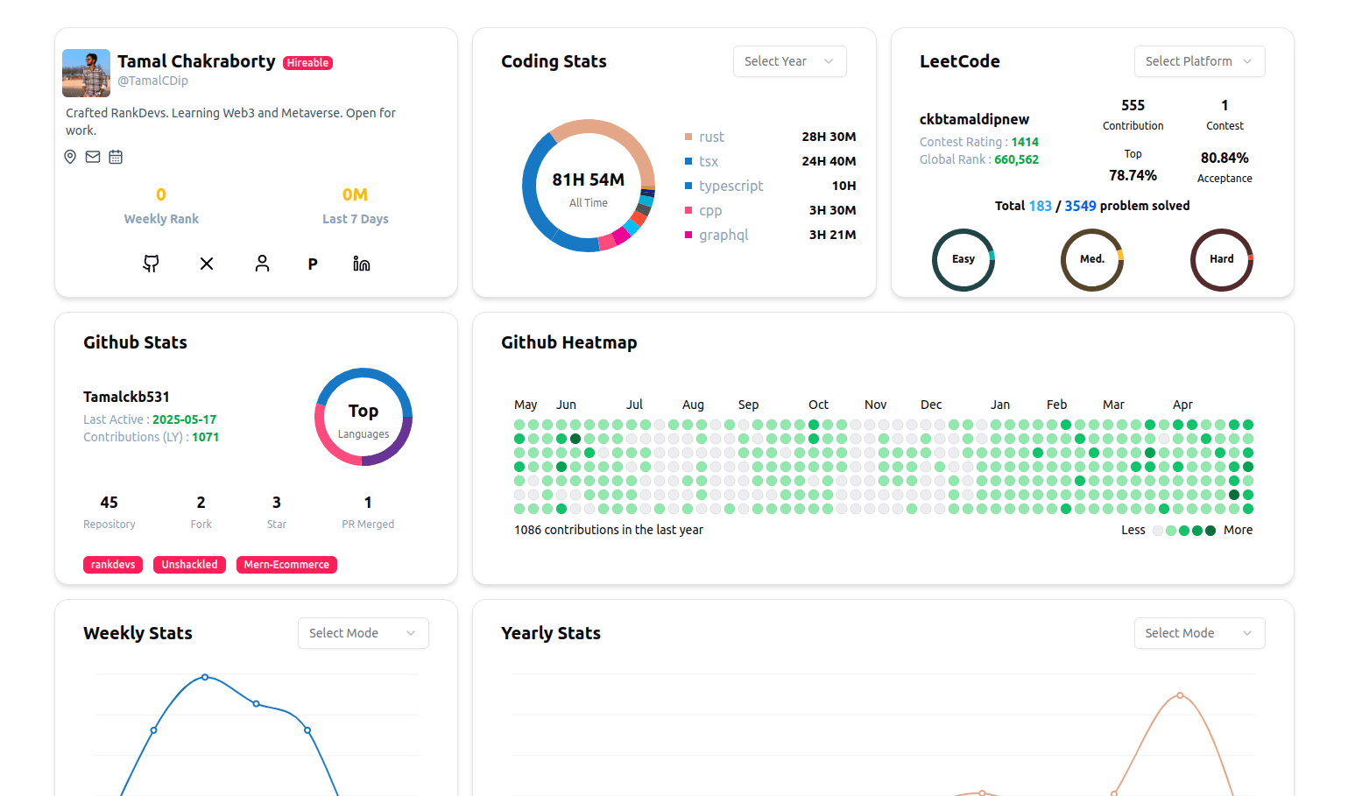Click the 80.84% Acceptance stat
This screenshot has width=1348, height=796.
coord(1224,167)
